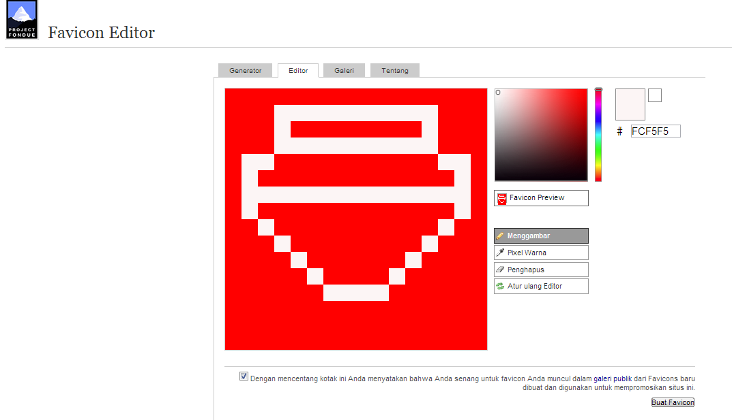Click the Project Fondue logo

(22, 20)
